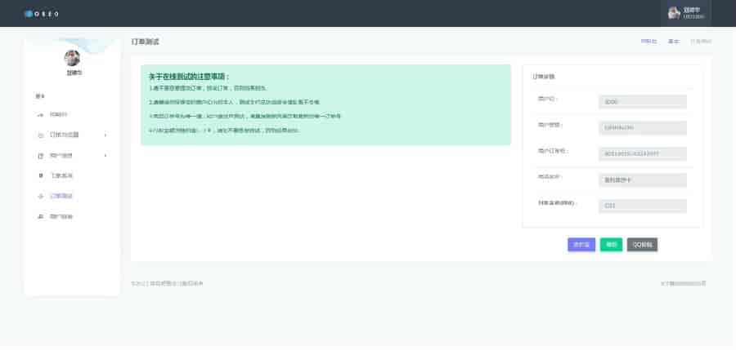Click the icon beside the highlighted 订单测试 sidebar item
The width and height of the screenshot is (736, 350).
coord(40,196)
